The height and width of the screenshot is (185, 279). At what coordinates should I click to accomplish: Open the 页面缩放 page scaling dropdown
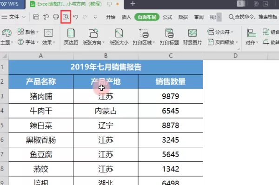click(x=223, y=42)
